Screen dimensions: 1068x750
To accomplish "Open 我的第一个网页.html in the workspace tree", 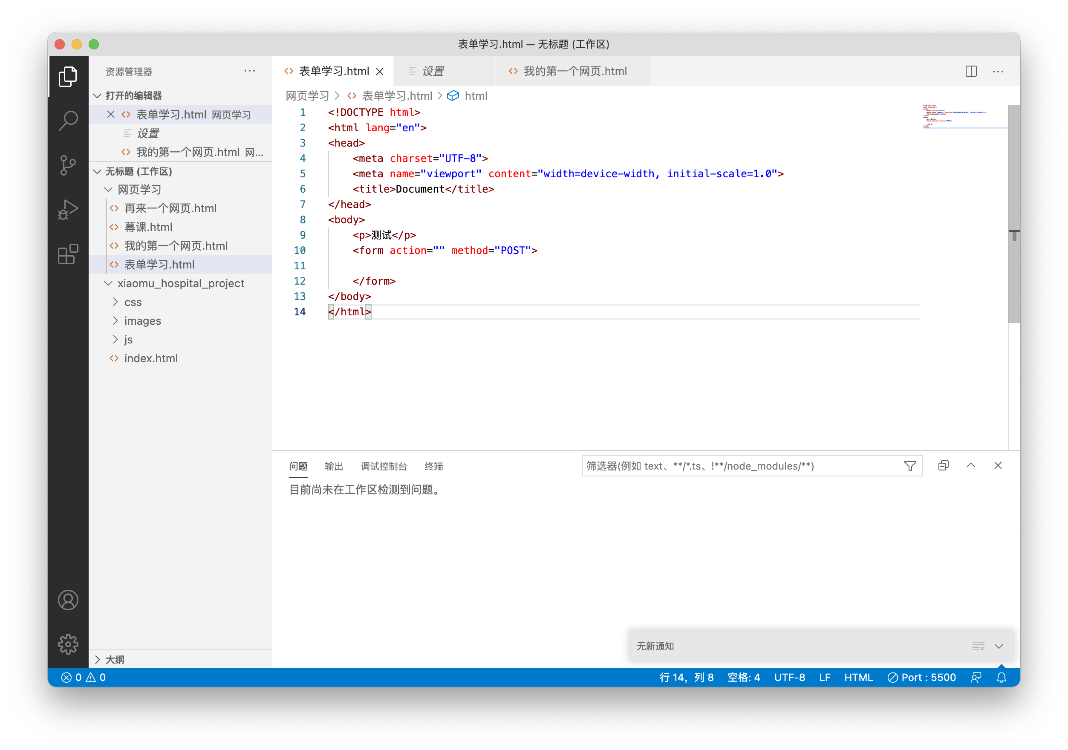I will [180, 245].
